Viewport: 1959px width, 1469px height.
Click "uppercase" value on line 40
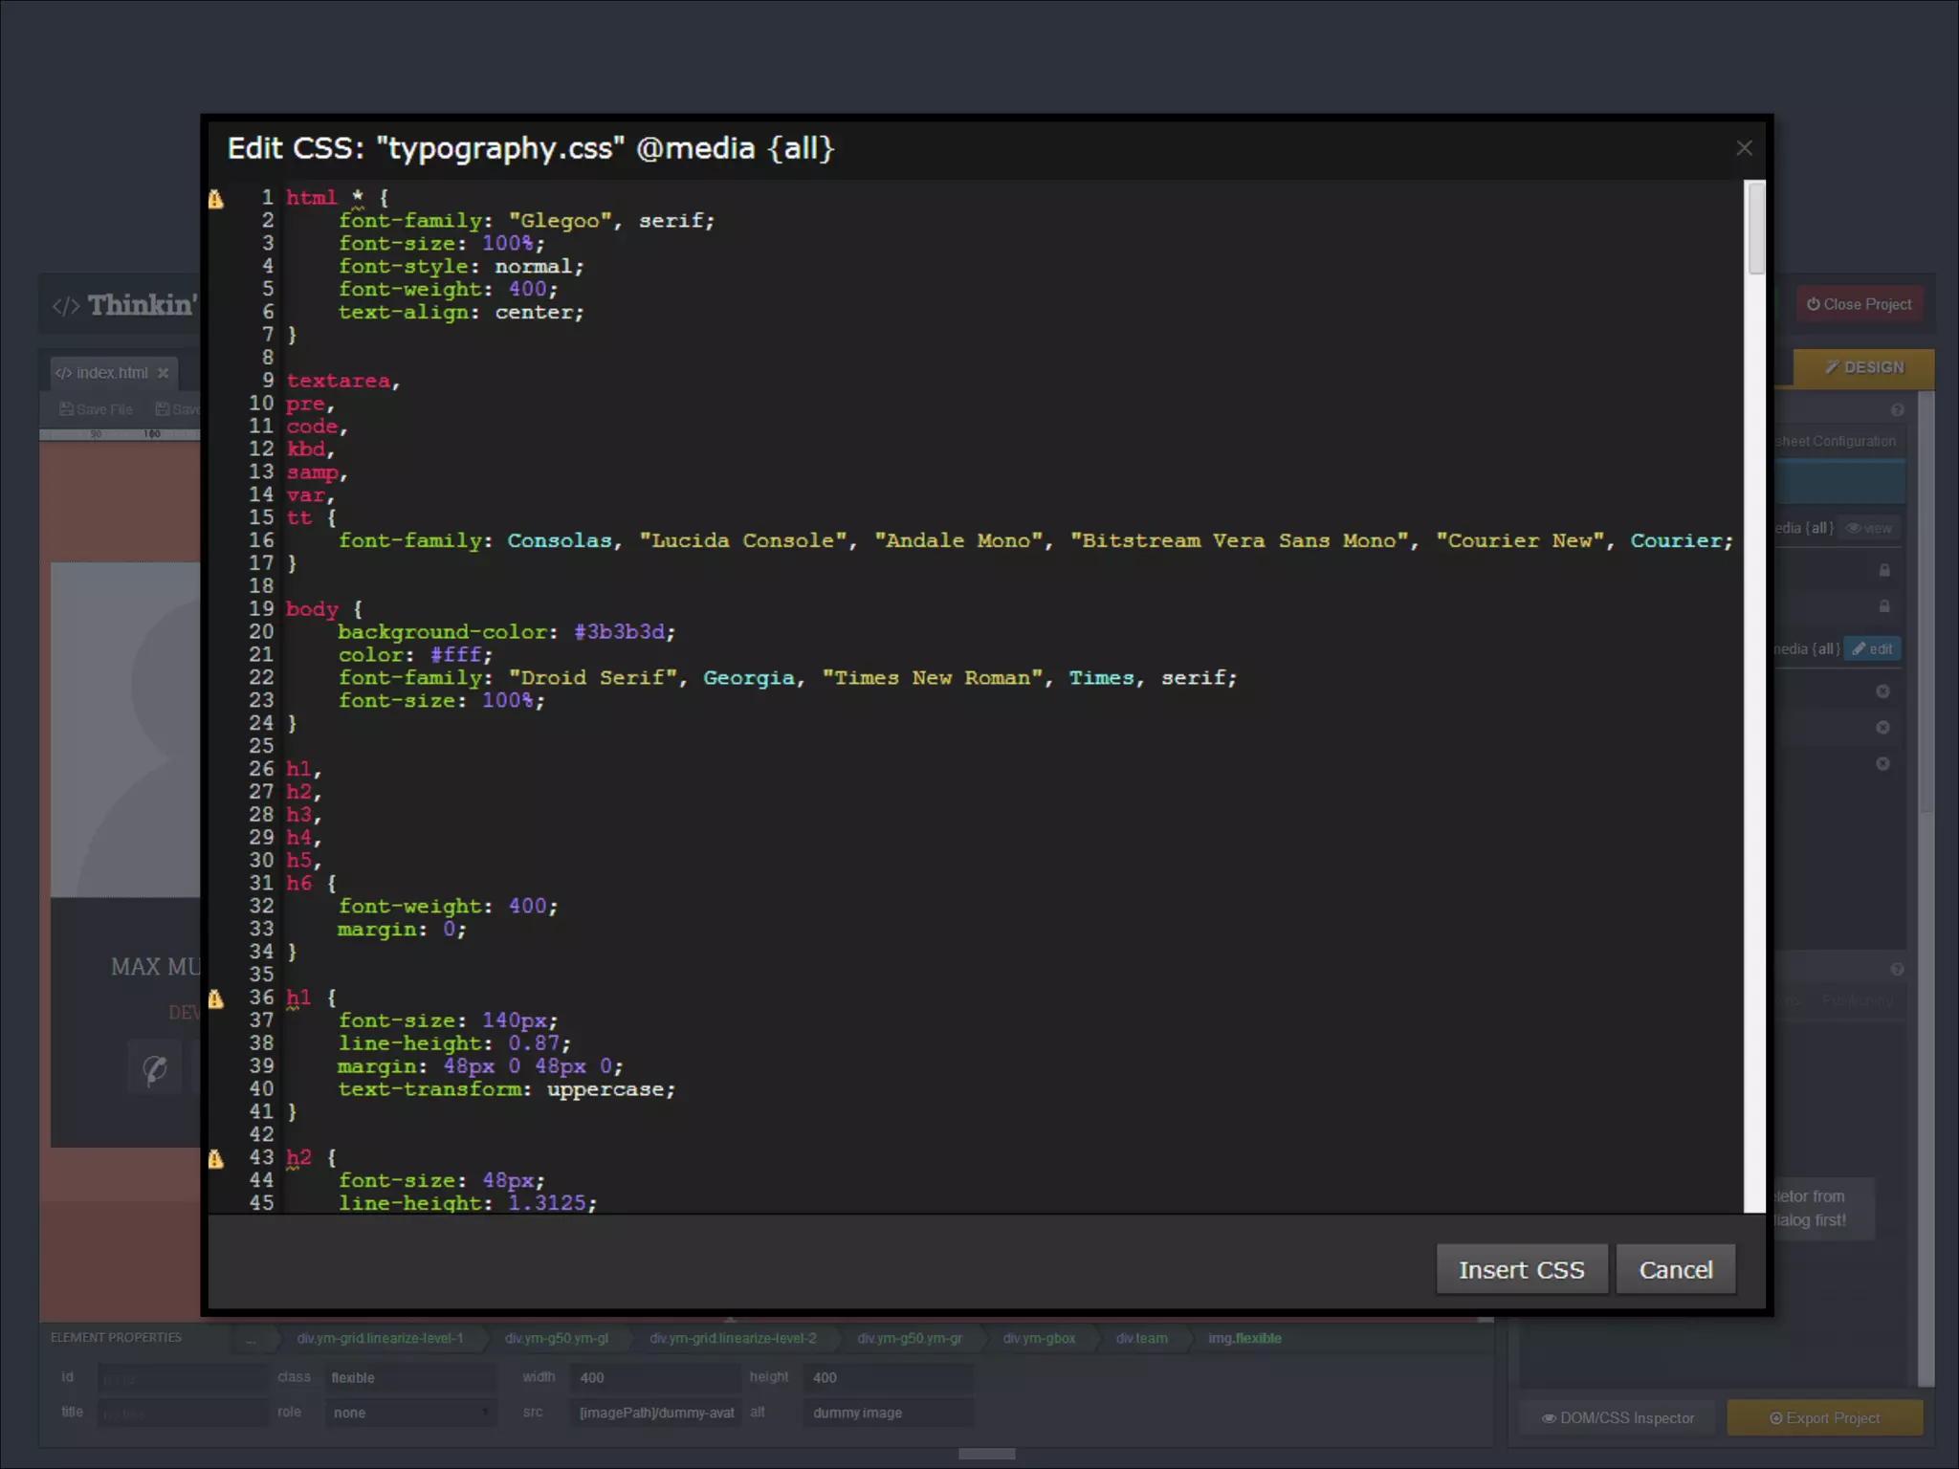[x=605, y=1089]
